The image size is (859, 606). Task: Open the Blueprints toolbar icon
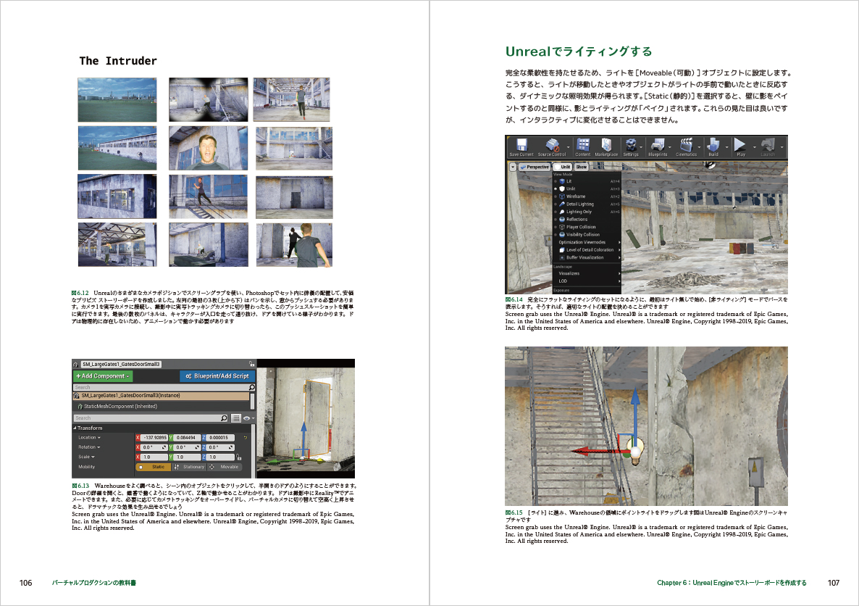[657, 146]
